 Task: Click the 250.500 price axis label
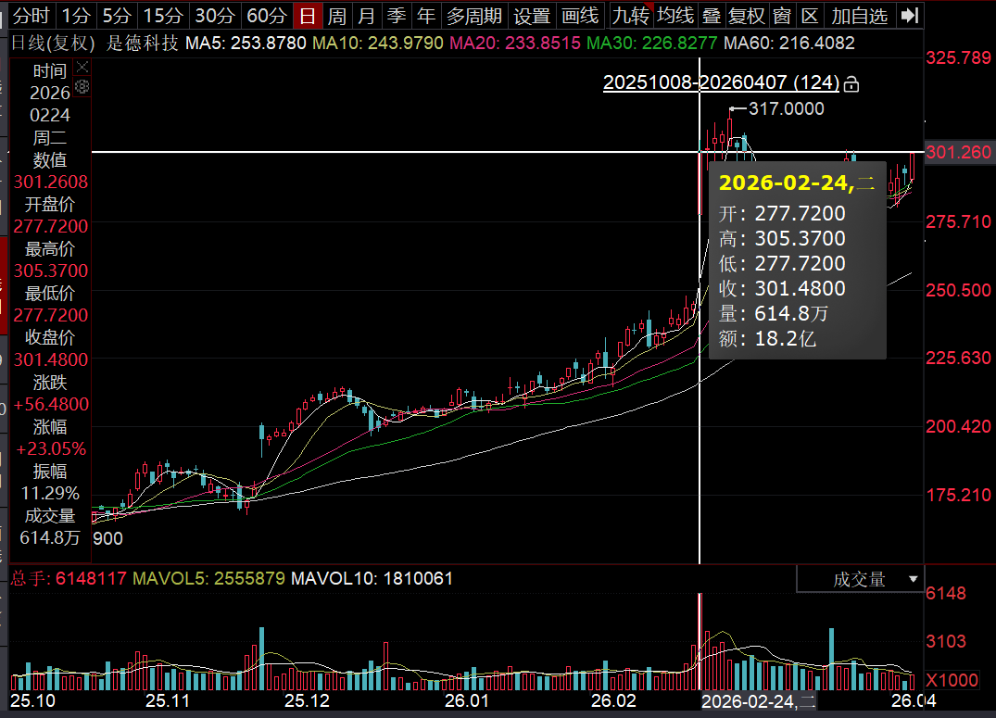tap(959, 290)
